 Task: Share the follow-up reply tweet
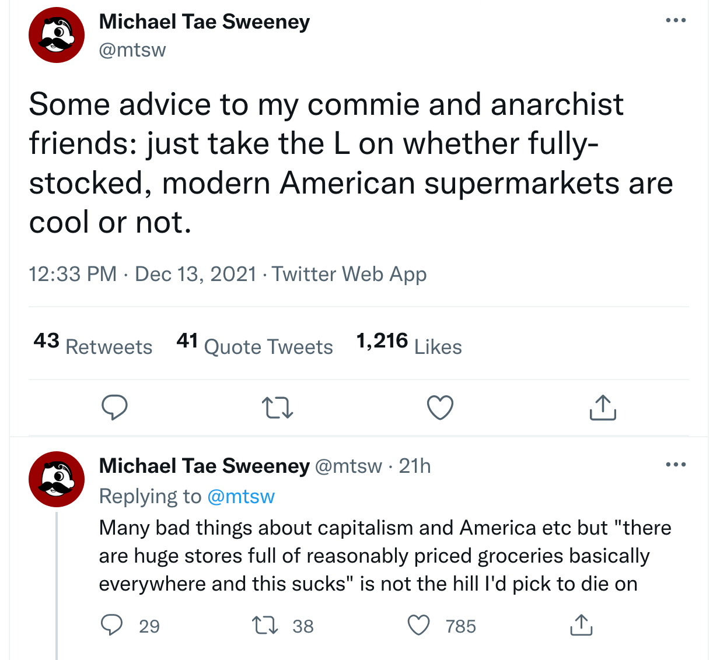pos(581,625)
